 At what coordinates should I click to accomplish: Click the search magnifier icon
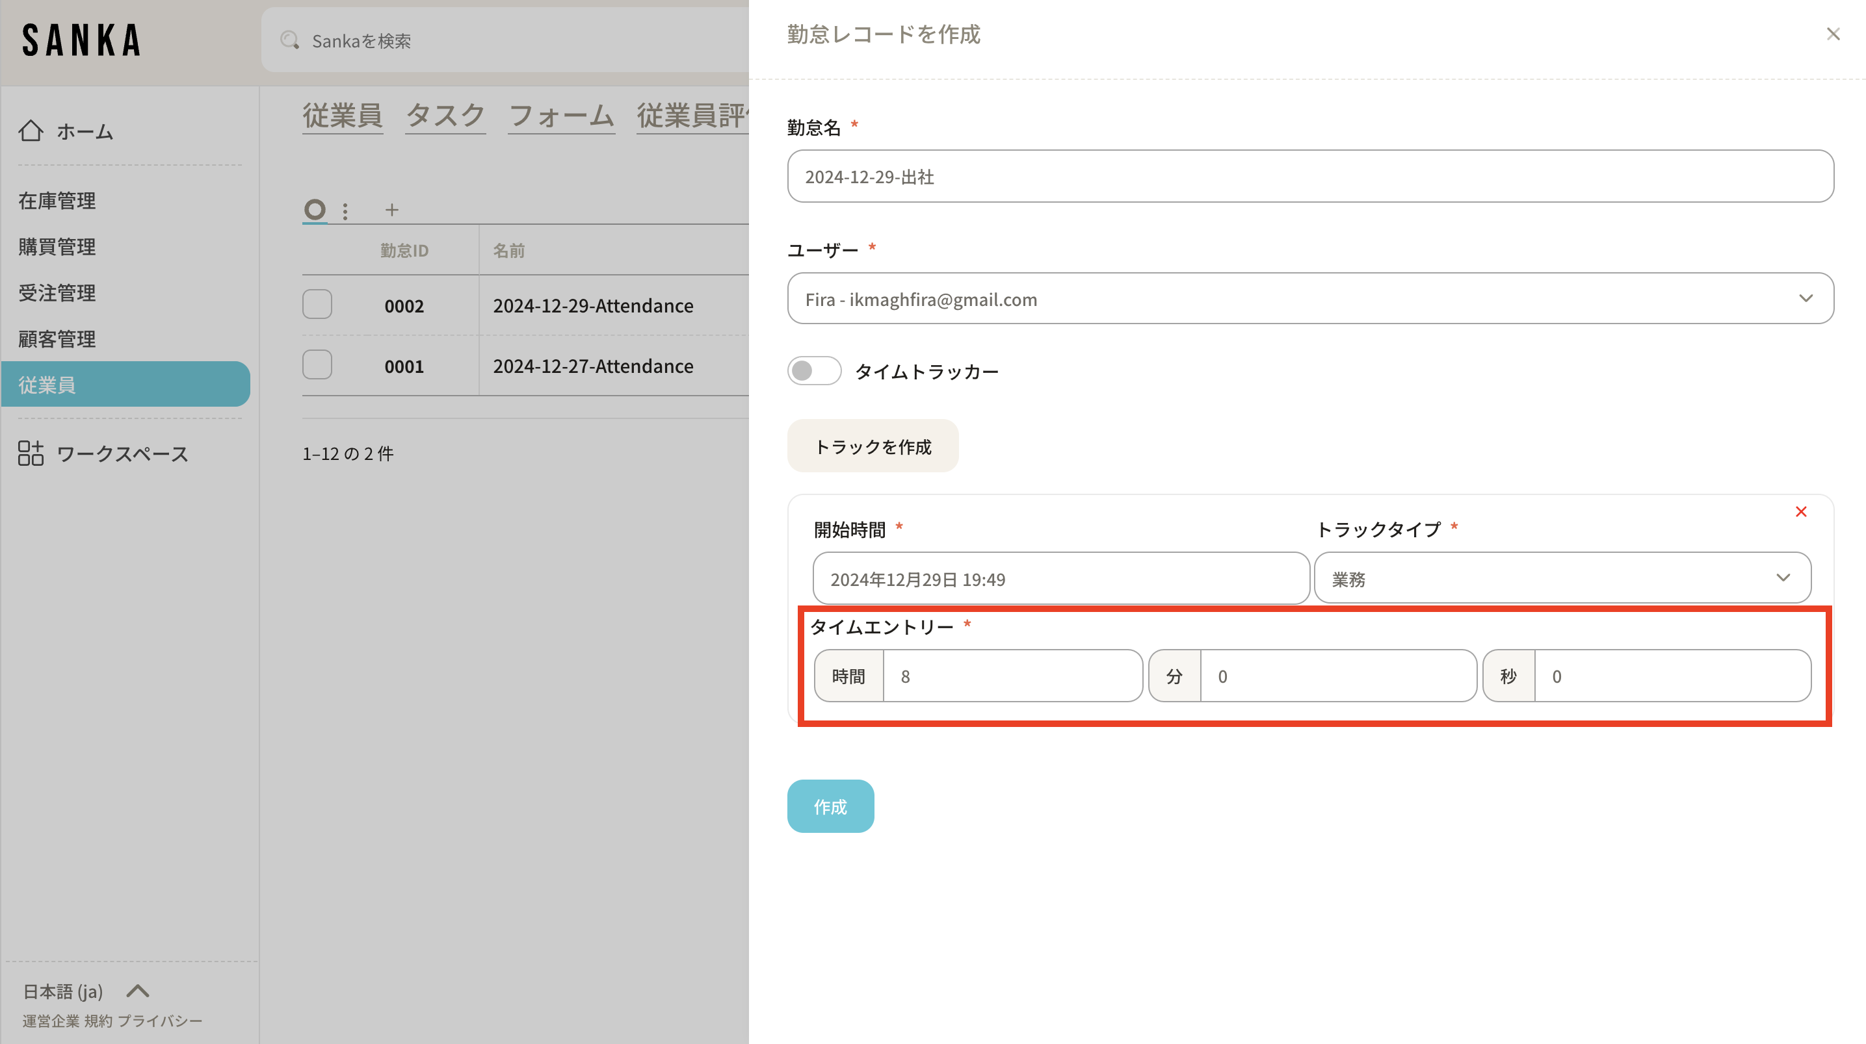pyautogui.click(x=290, y=40)
